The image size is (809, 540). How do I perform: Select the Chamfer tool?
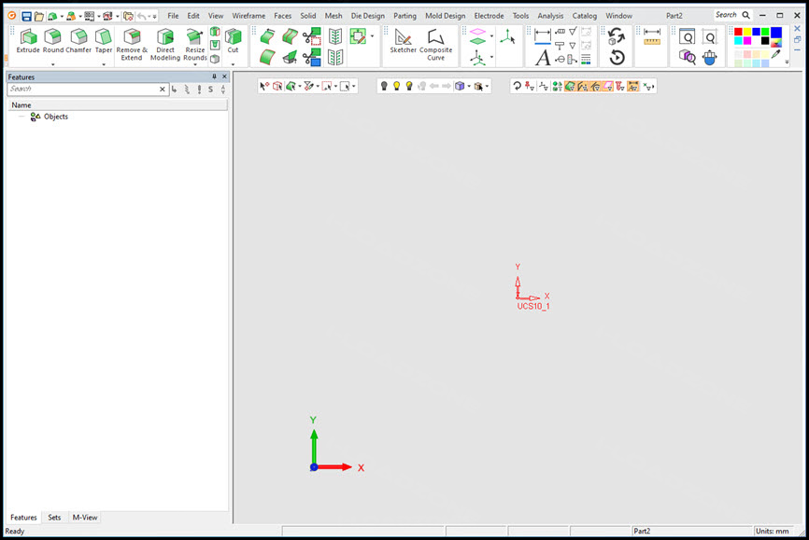click(78, 41)
